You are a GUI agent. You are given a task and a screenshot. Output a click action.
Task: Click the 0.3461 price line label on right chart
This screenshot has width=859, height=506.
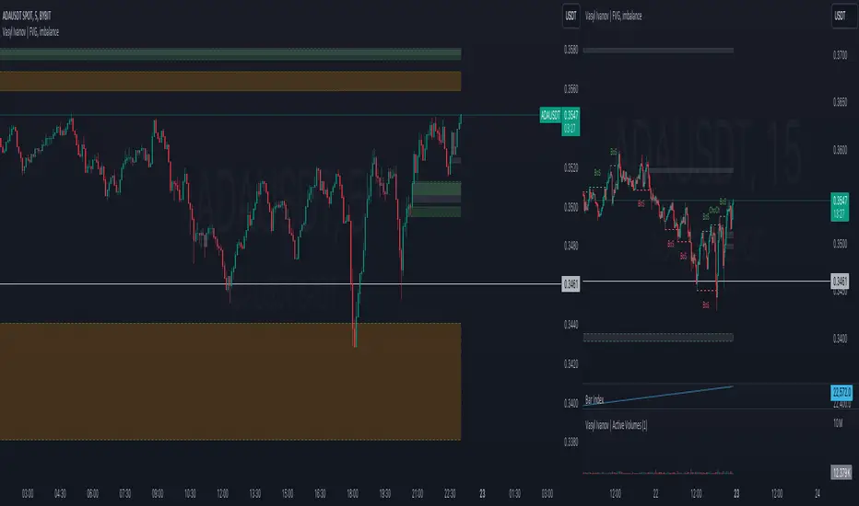click(840, 282)
